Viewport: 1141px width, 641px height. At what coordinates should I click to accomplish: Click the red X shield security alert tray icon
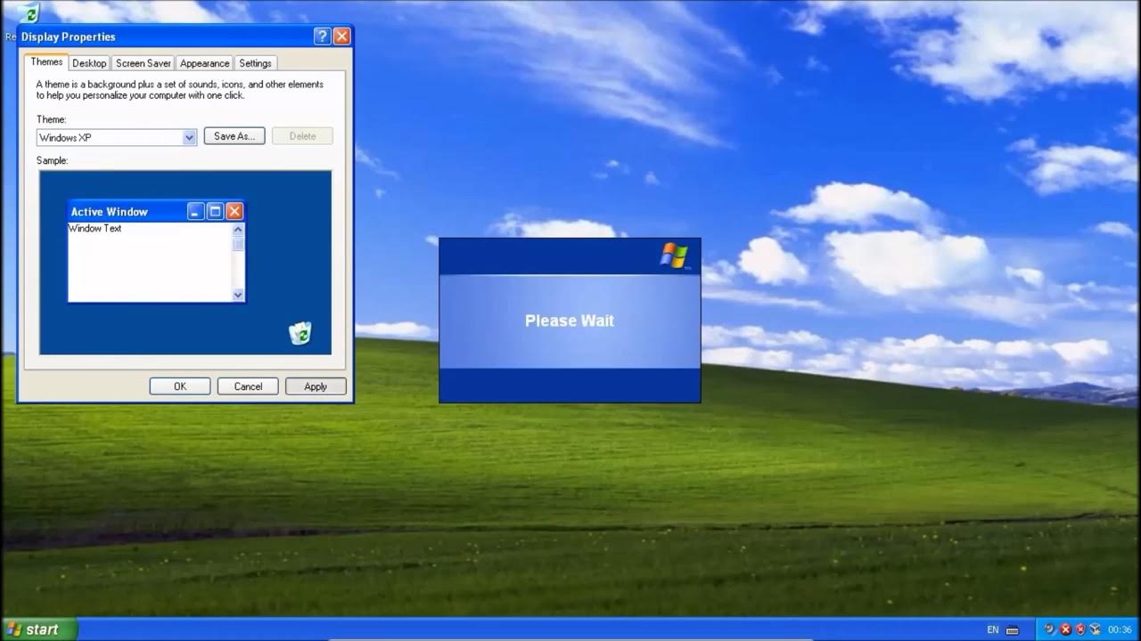1080,629
